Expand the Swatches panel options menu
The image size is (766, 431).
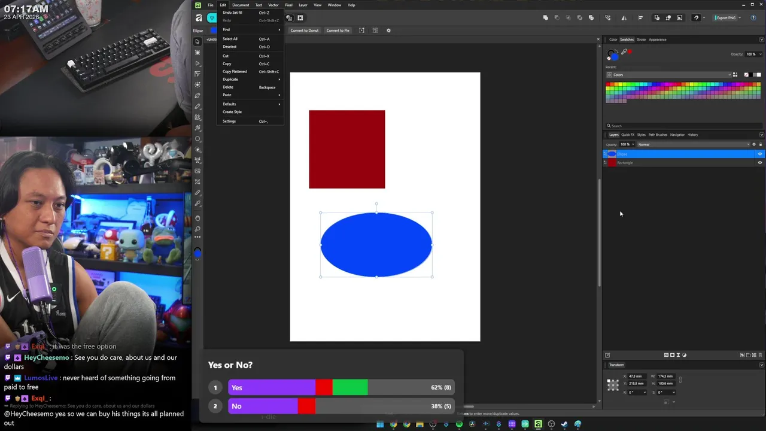pyautogui.click(x=762, y=40)
